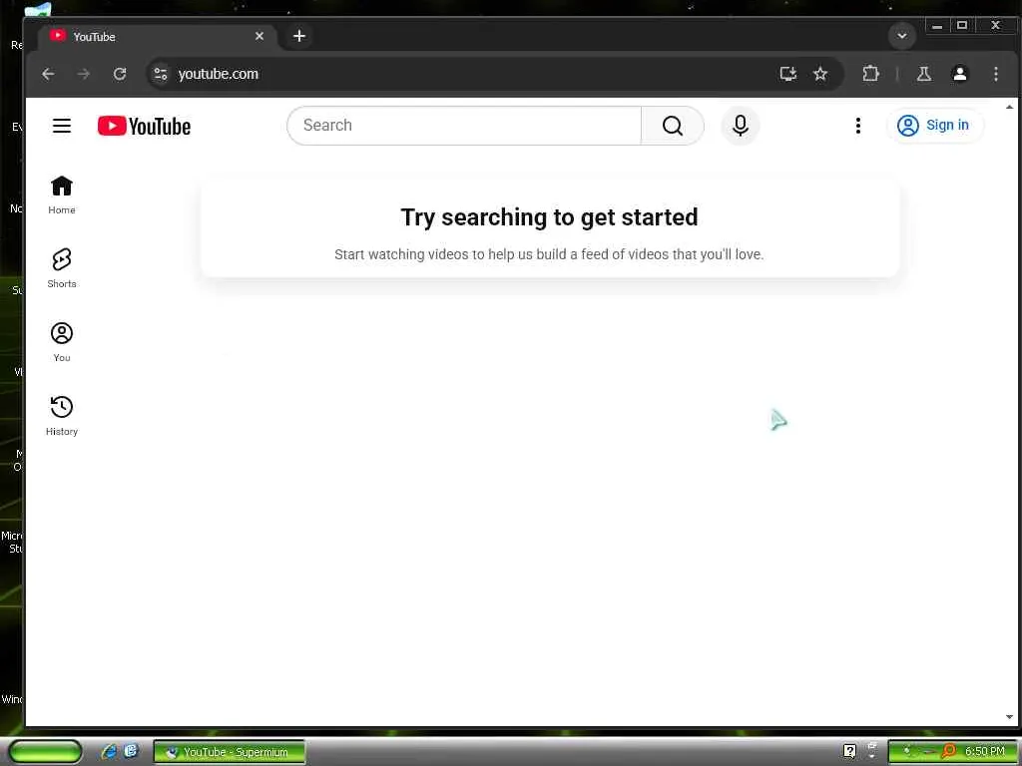Viewport: 1022px width, 766px height.
Task: Click the Sign in button
Action: [x=934, y=125]
